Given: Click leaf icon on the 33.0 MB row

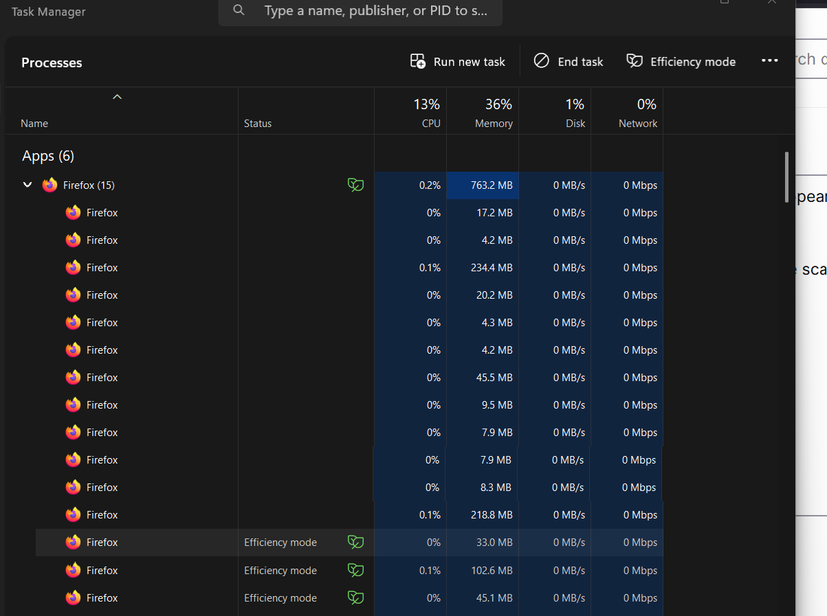Looking at the screenshot, I should pos(355,543).
